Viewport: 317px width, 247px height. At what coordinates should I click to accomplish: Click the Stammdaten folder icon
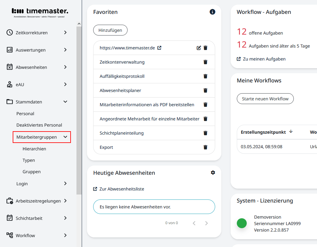[9, 102]
